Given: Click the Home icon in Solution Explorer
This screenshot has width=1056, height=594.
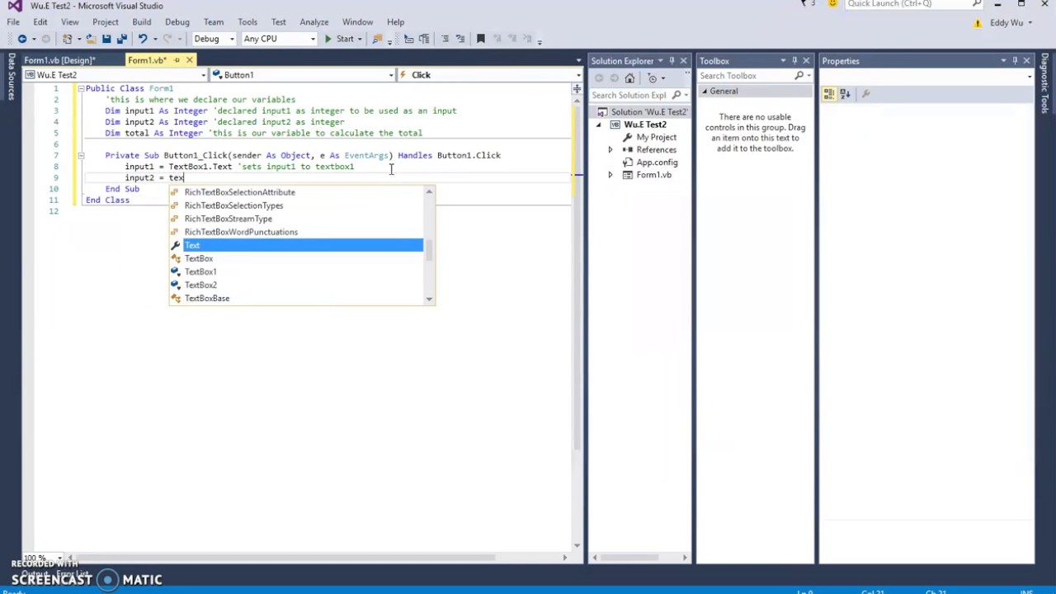Looking at the screenshot, I should tap(629, 78).
